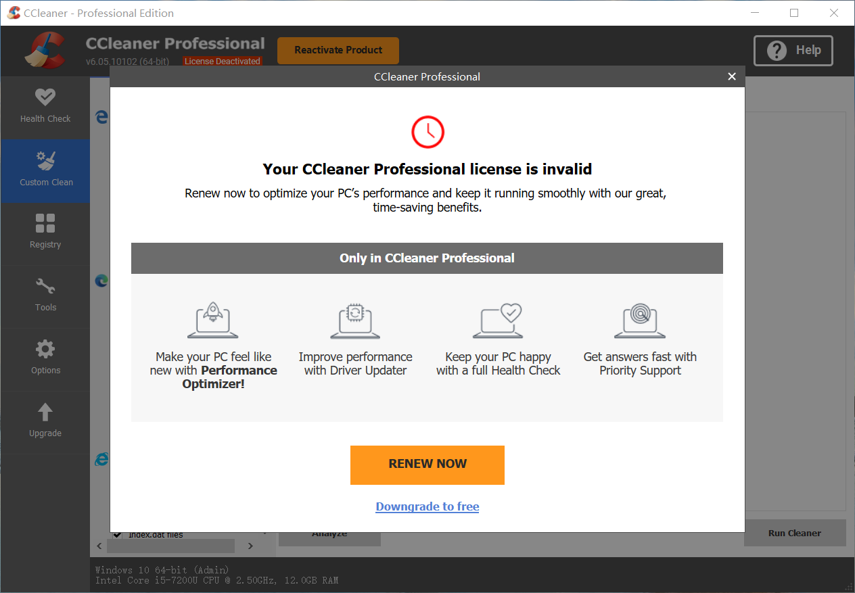Click the Driver Updater laptop icon
This screenshot has height=593, width=855.
(x=355, y=321)
